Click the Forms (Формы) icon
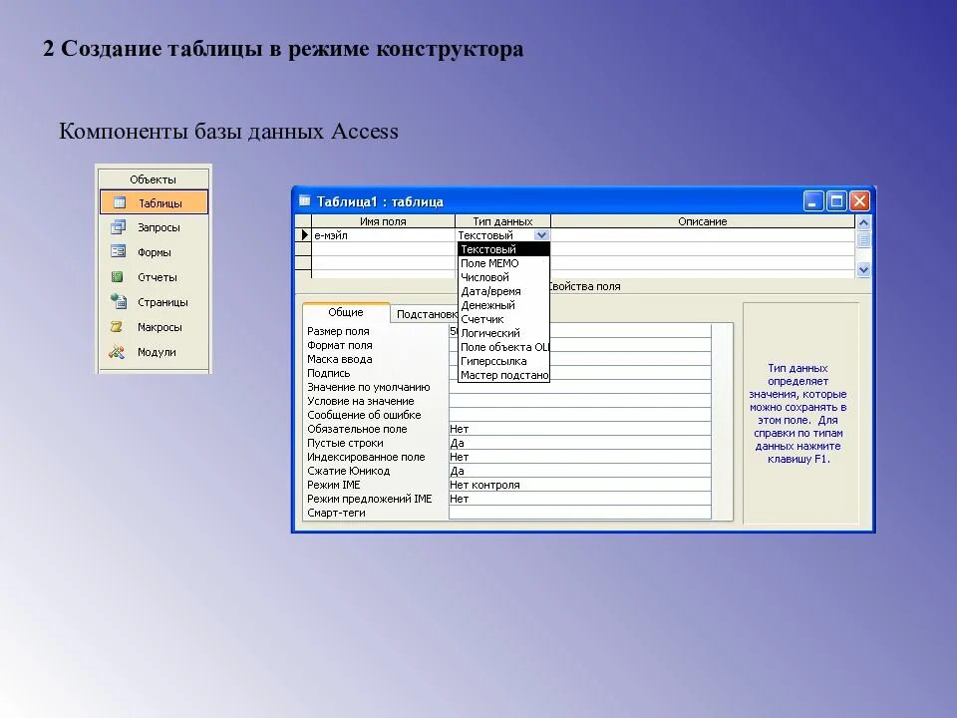Screen dimensions: 957x718 [119, 251]
